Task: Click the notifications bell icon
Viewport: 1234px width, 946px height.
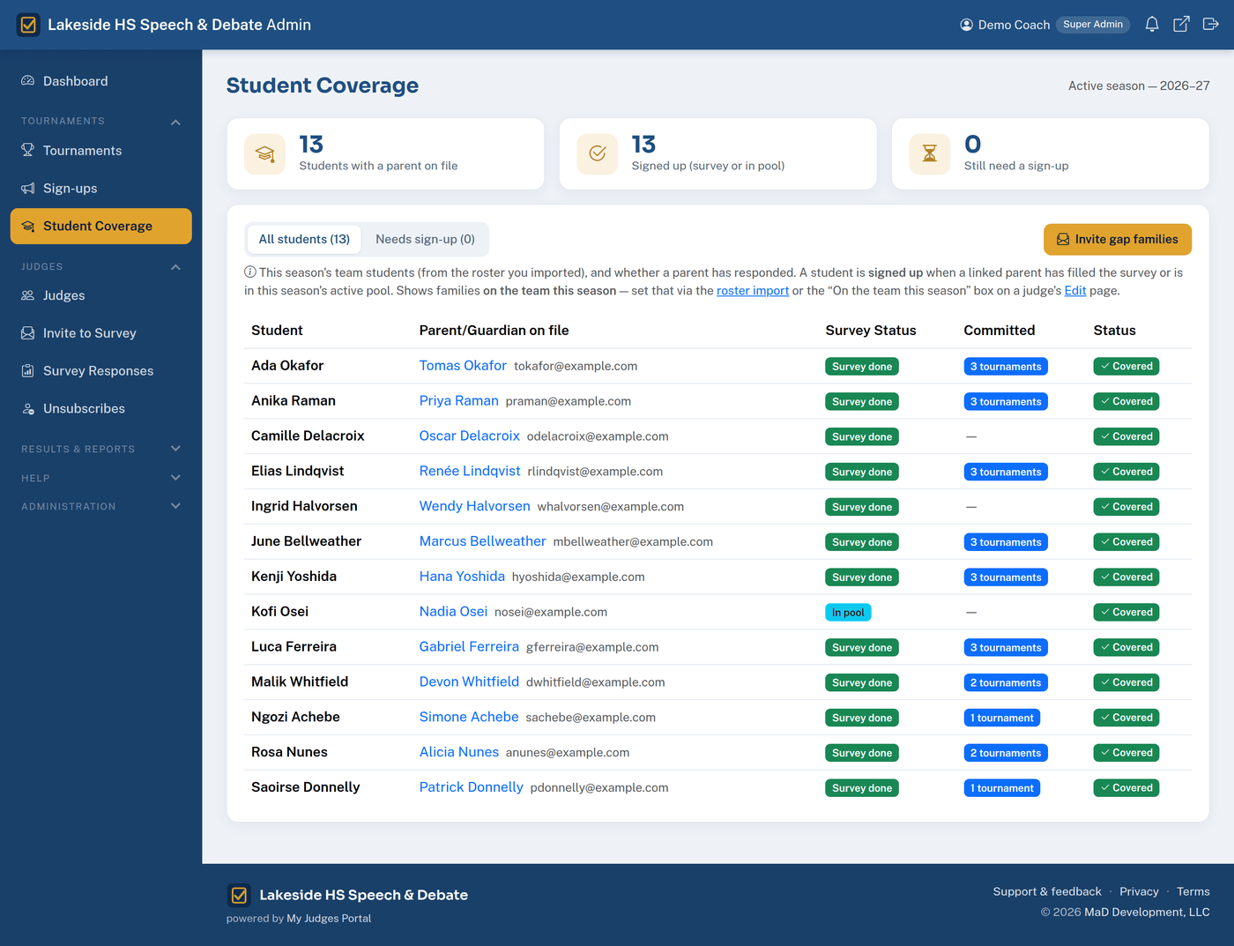Action: click(x=1152, y=25)
